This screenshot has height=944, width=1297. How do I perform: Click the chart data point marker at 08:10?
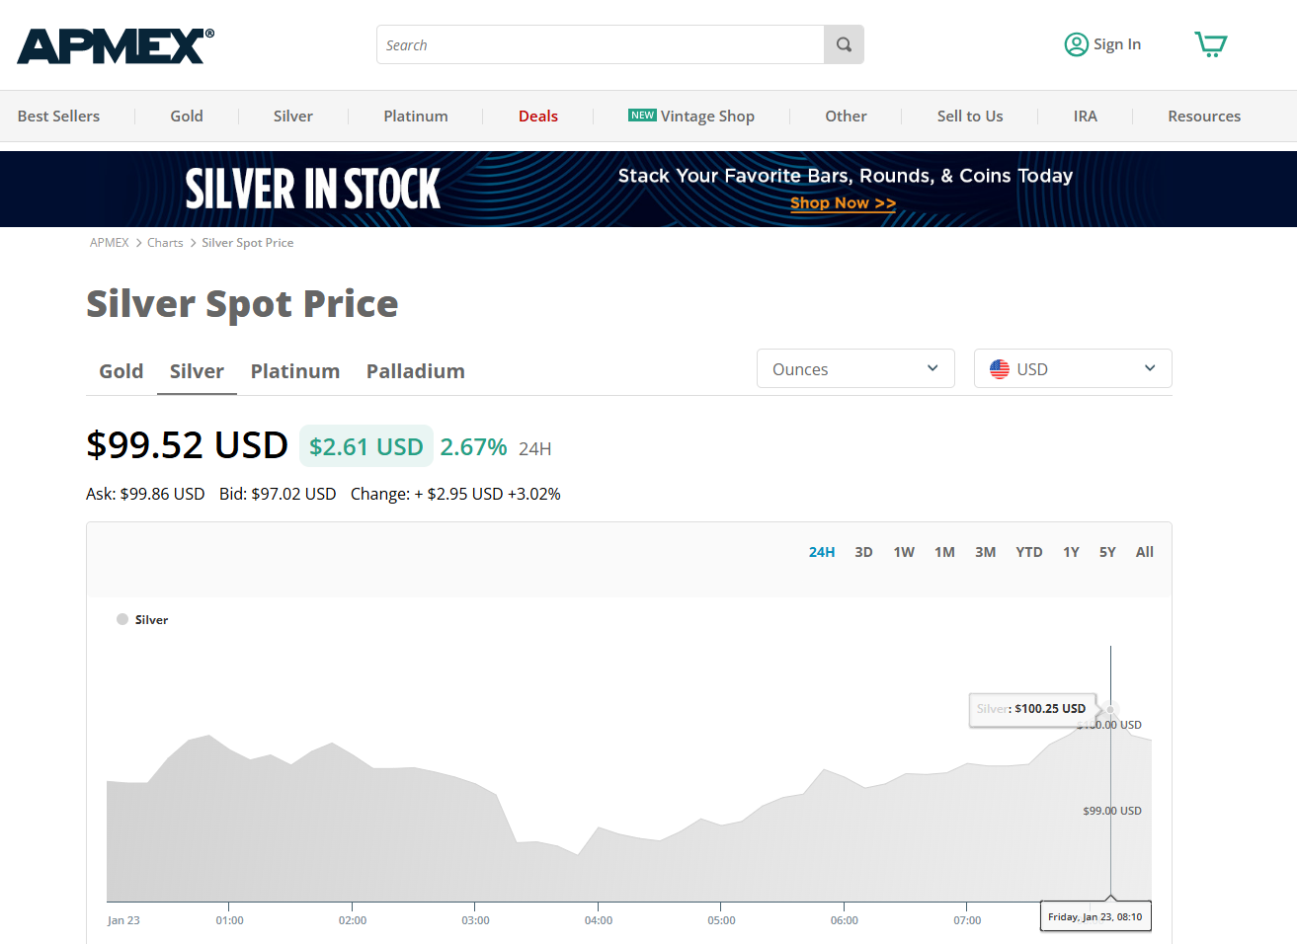click(1110, 710)
